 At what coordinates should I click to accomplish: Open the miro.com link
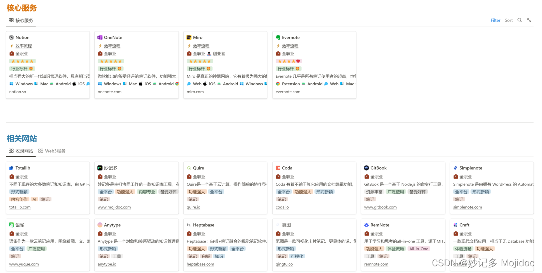point(195,92)
